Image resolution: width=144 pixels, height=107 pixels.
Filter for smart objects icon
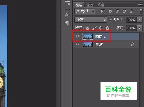click(132, 11)
